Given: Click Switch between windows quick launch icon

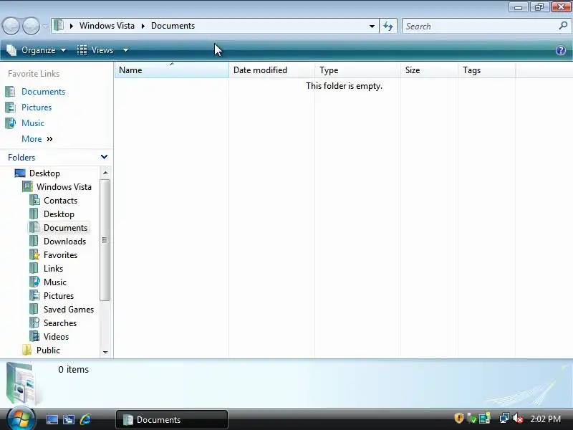Looking at the screenshot, I should coord(69,419).
